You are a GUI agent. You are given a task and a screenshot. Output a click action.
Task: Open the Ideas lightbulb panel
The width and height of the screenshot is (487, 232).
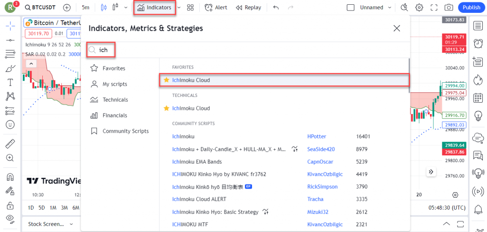(477, 116)
